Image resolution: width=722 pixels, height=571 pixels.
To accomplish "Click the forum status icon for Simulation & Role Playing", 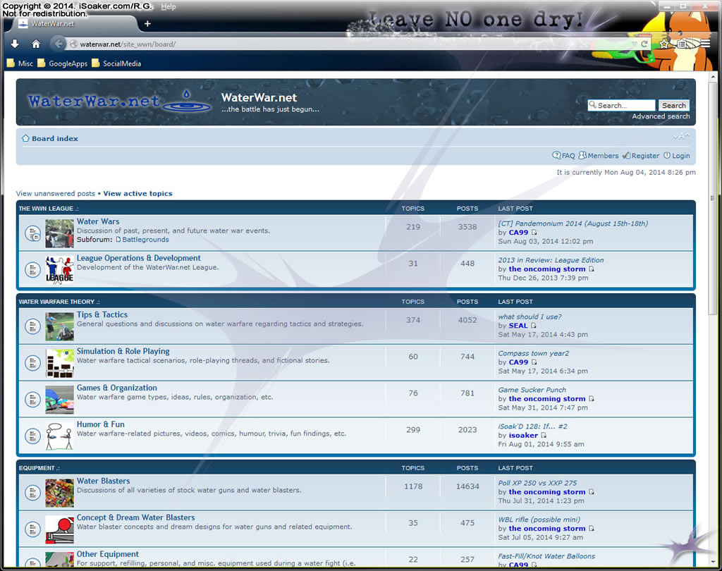I will 32,363.
